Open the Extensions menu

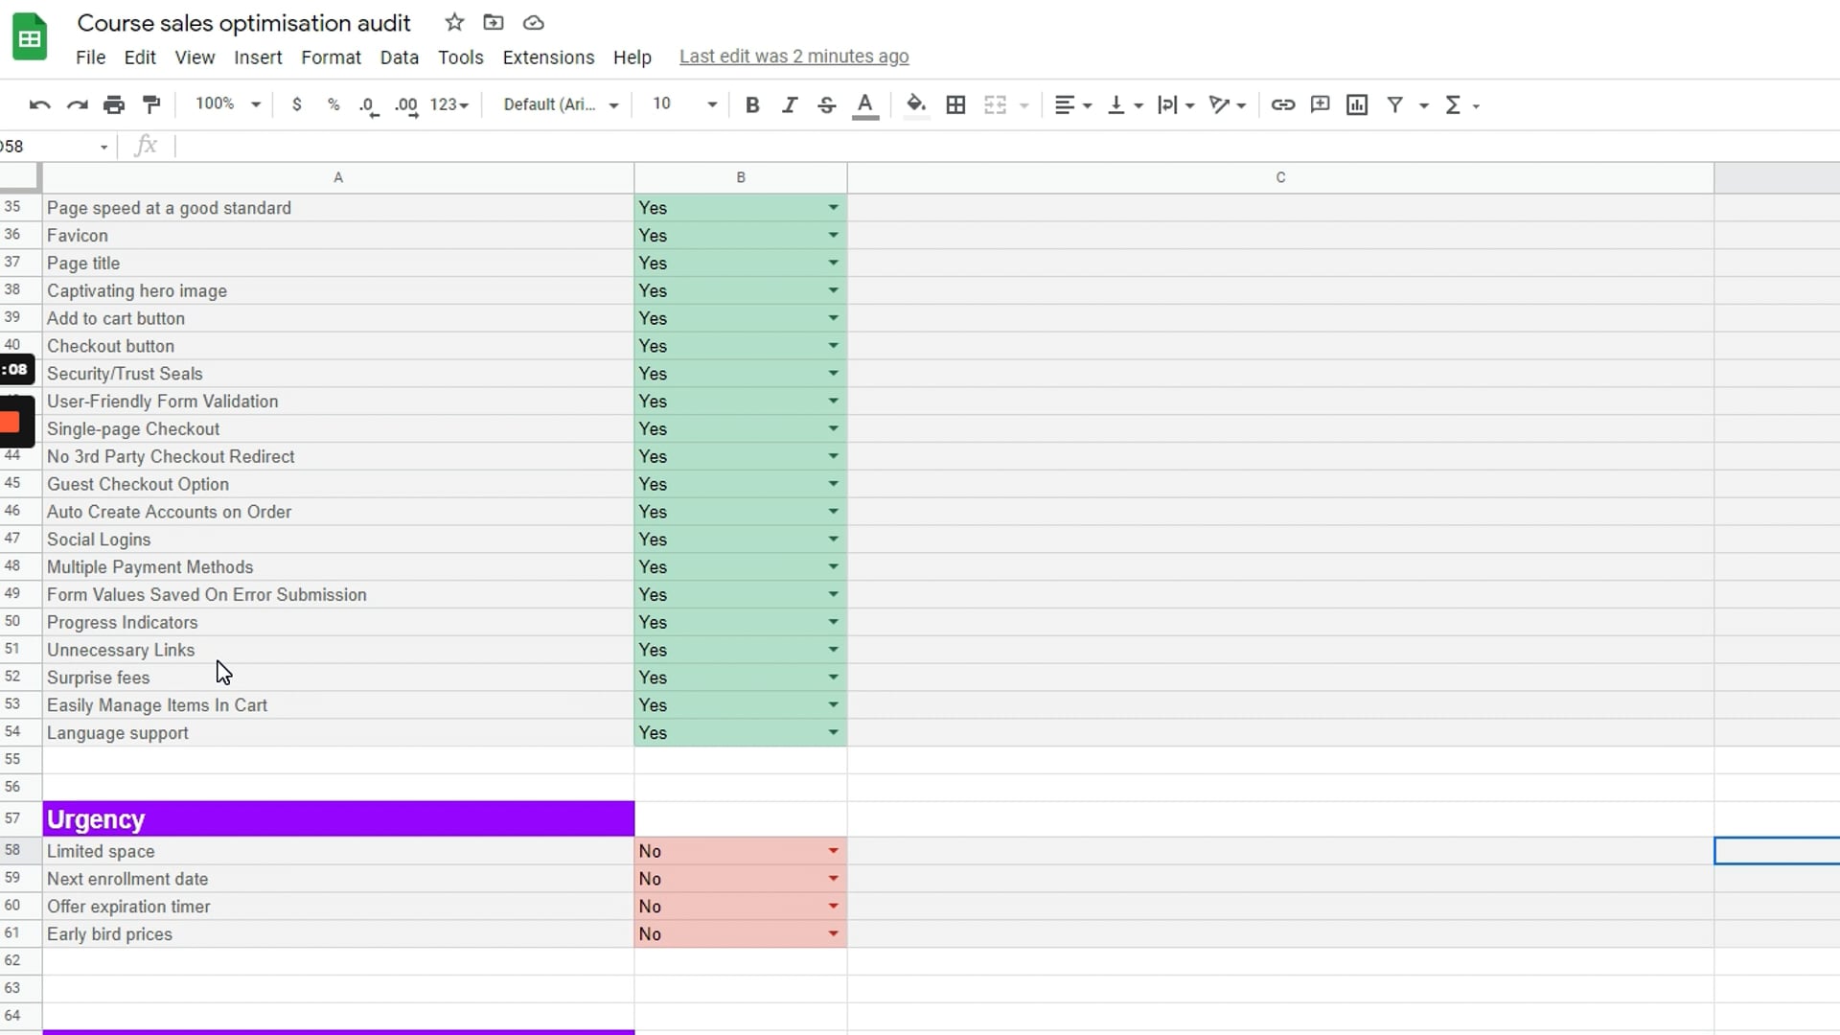[x=548, y=57]
